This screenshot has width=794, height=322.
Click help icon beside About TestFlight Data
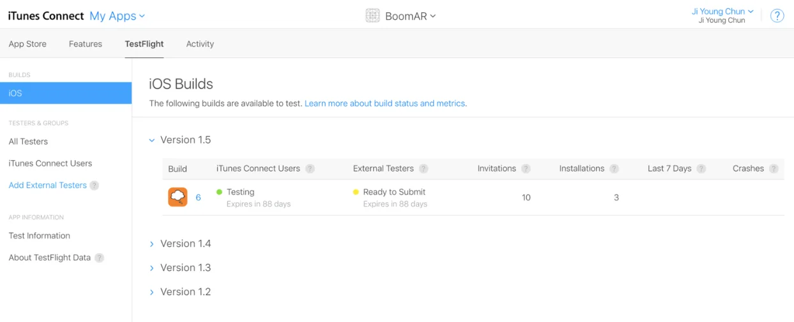click(x=99, y=258)
